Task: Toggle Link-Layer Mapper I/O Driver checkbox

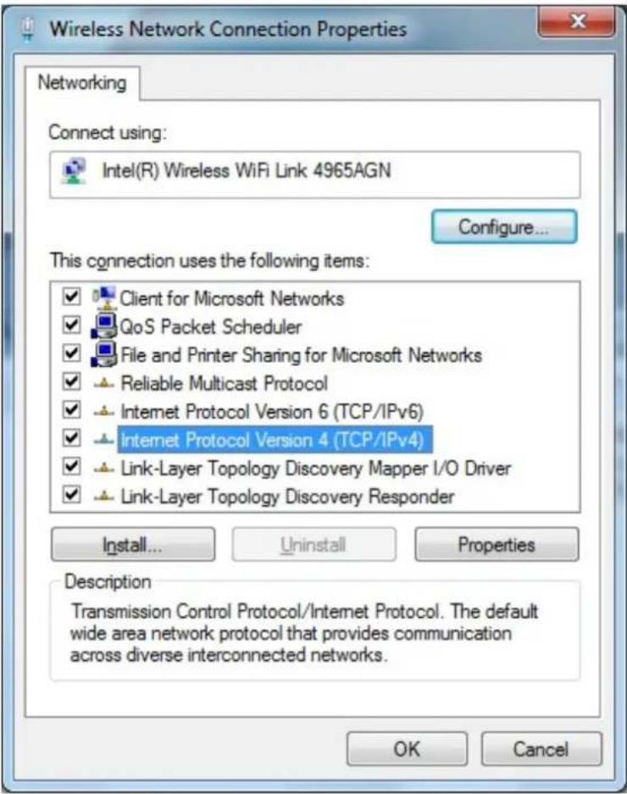Action: coord(71,466)
